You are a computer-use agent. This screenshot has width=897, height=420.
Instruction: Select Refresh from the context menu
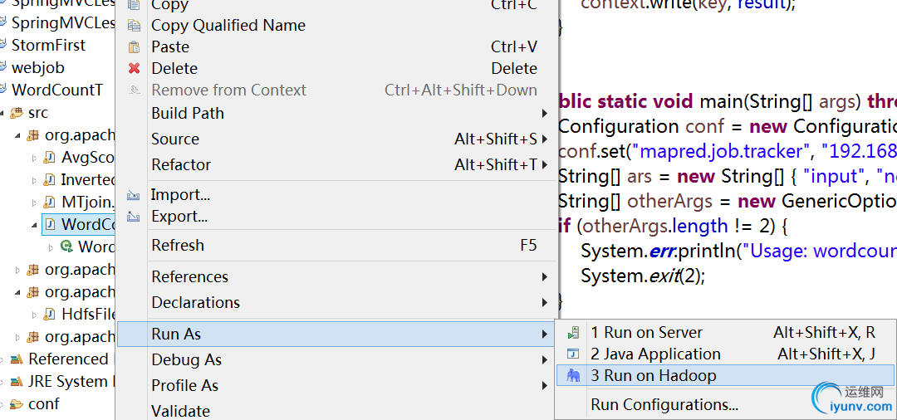pos(178,246)
